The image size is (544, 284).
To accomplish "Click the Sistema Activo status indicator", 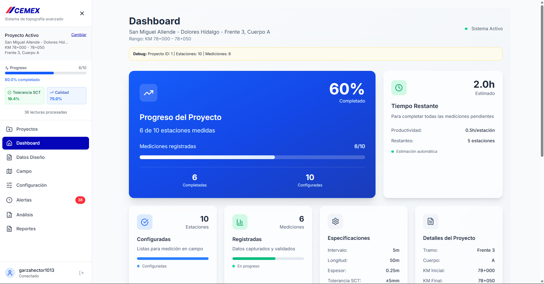I will [484, 29].
